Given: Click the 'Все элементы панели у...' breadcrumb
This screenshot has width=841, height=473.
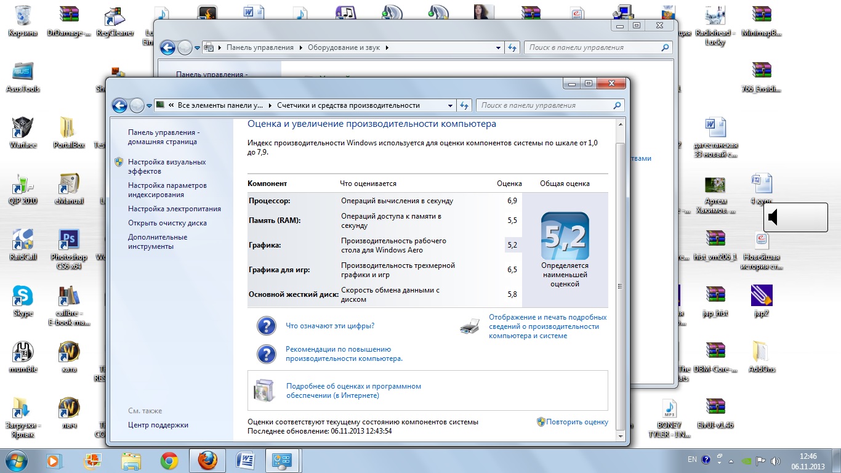Looking at the screenshot, I should (220, 105).
